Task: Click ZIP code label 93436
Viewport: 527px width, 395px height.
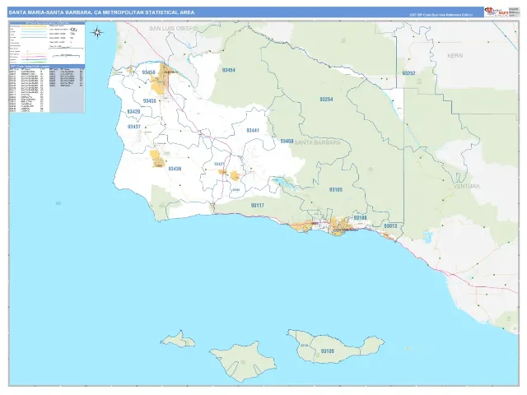Action: click(175, 169)
